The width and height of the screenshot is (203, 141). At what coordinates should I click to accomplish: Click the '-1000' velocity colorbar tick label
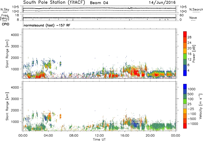(193, 124)
